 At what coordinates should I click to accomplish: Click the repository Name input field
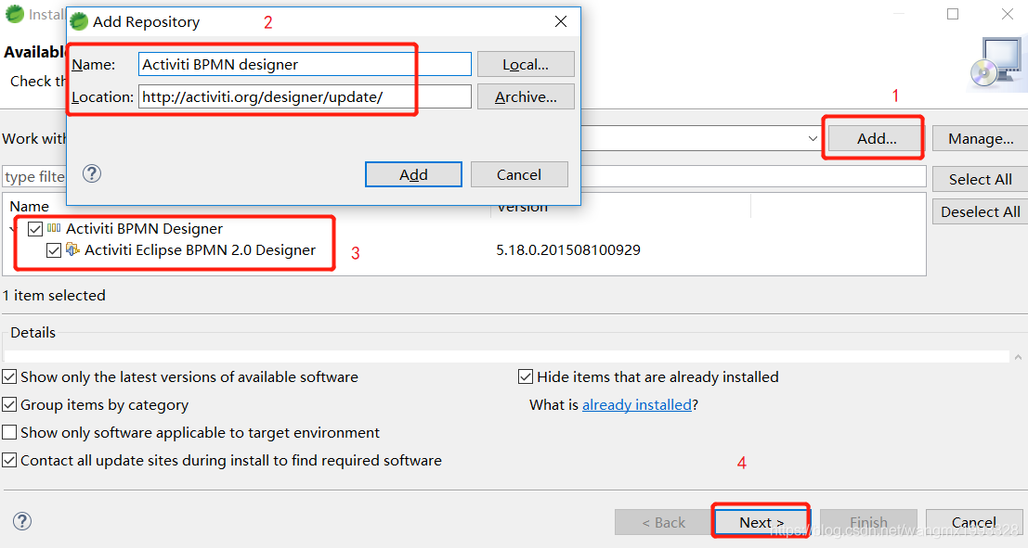[x=305, y=64]
